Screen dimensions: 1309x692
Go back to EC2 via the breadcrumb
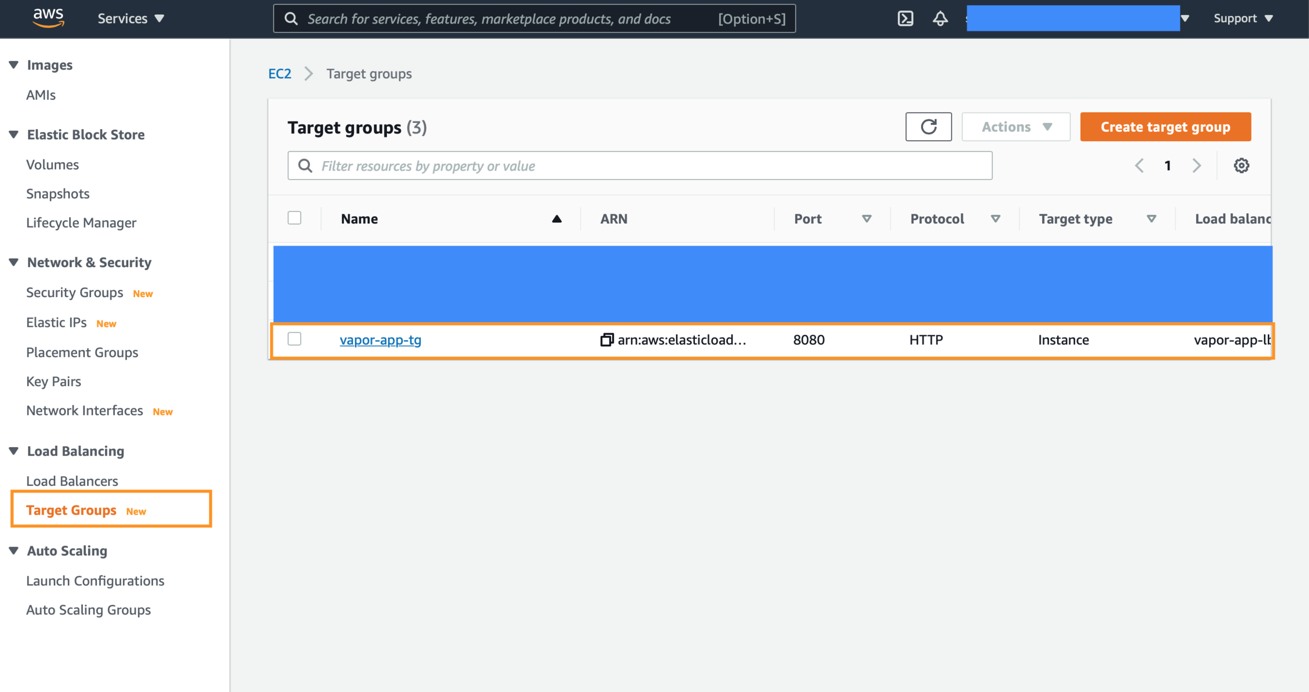[x=279, y=73]
